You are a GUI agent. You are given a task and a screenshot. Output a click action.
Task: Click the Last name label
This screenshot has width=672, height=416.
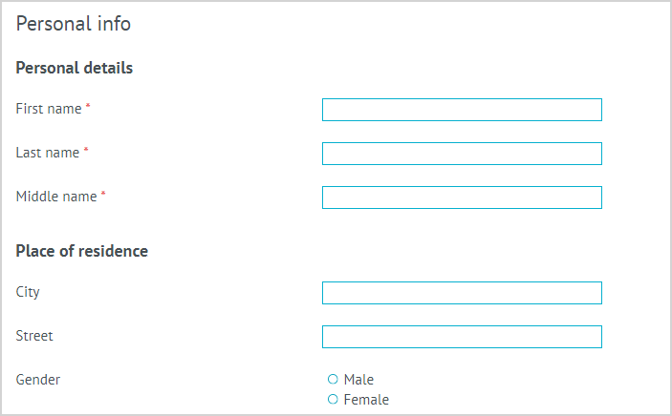(x=48, y=153)
